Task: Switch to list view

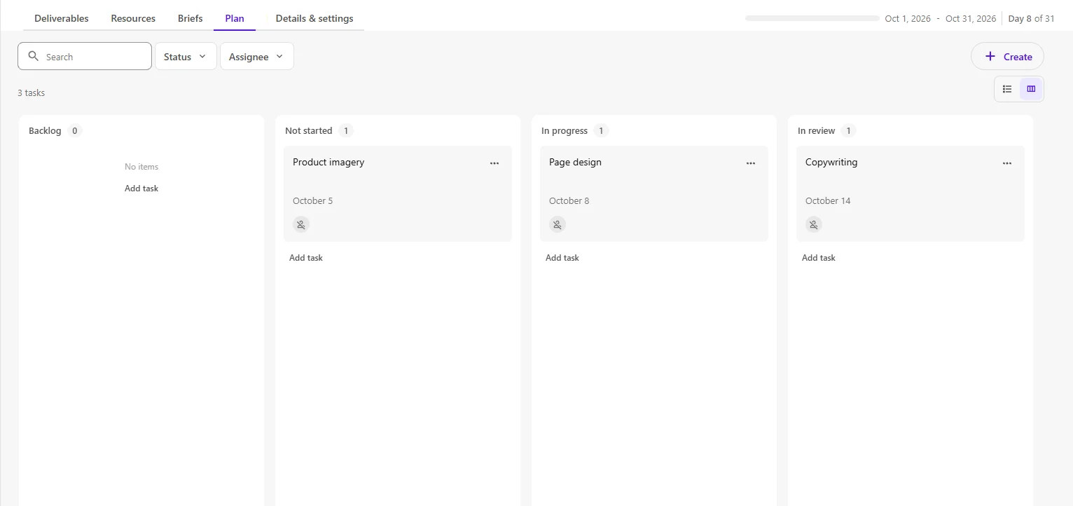Action: [x=1007, y=89]
